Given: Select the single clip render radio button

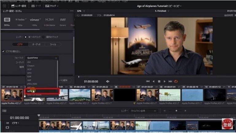Looking at the screenshot, I should 25,37.
